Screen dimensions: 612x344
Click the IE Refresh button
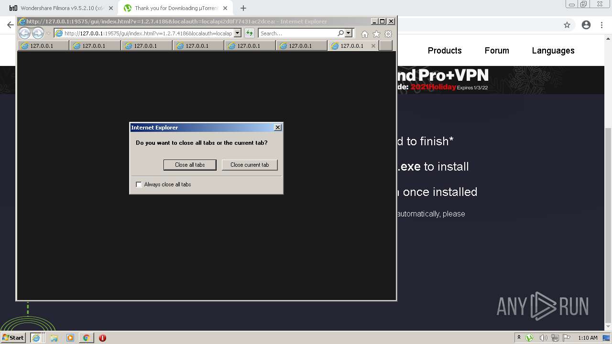[250, 33]
